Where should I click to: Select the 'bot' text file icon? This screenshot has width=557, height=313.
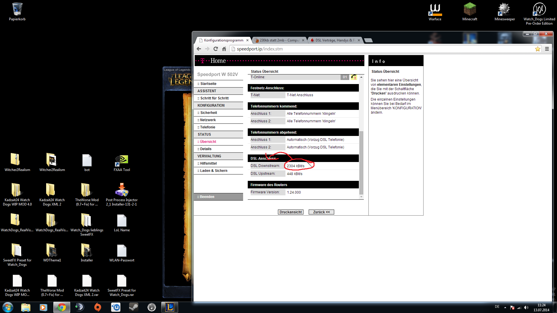[x=87, y=163]
